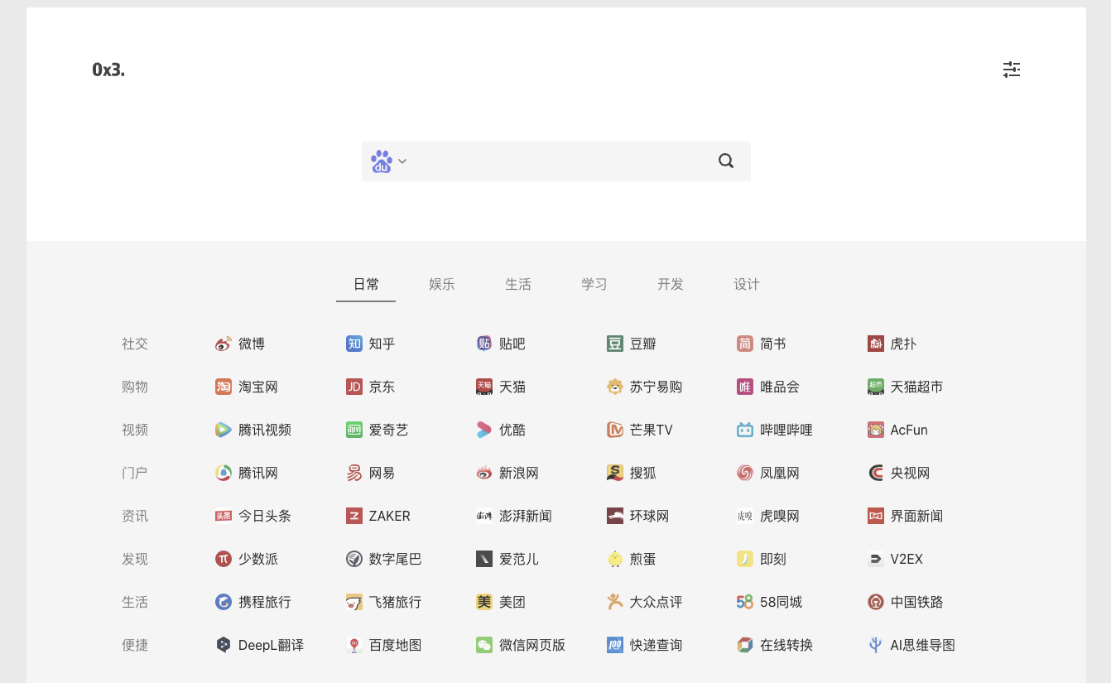Open the ZAKER link
The image size is (1111, 683).
coord(378,516)
